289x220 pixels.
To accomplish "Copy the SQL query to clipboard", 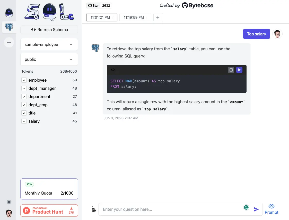I will click(231, 70).
